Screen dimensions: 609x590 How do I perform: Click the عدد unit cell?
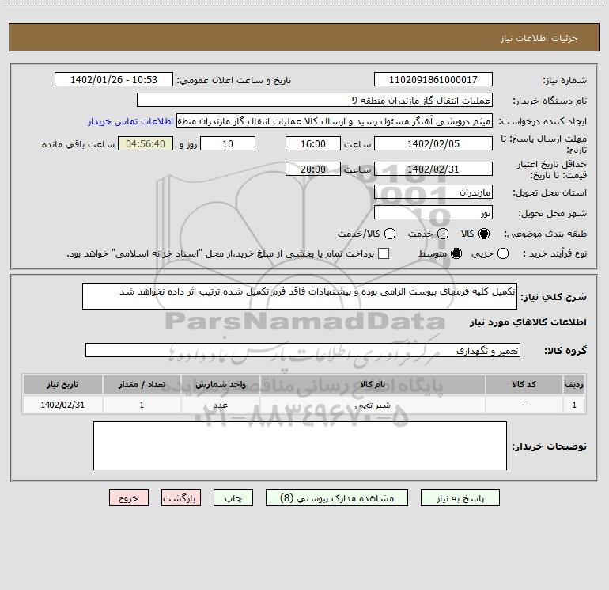click(220, 405)
